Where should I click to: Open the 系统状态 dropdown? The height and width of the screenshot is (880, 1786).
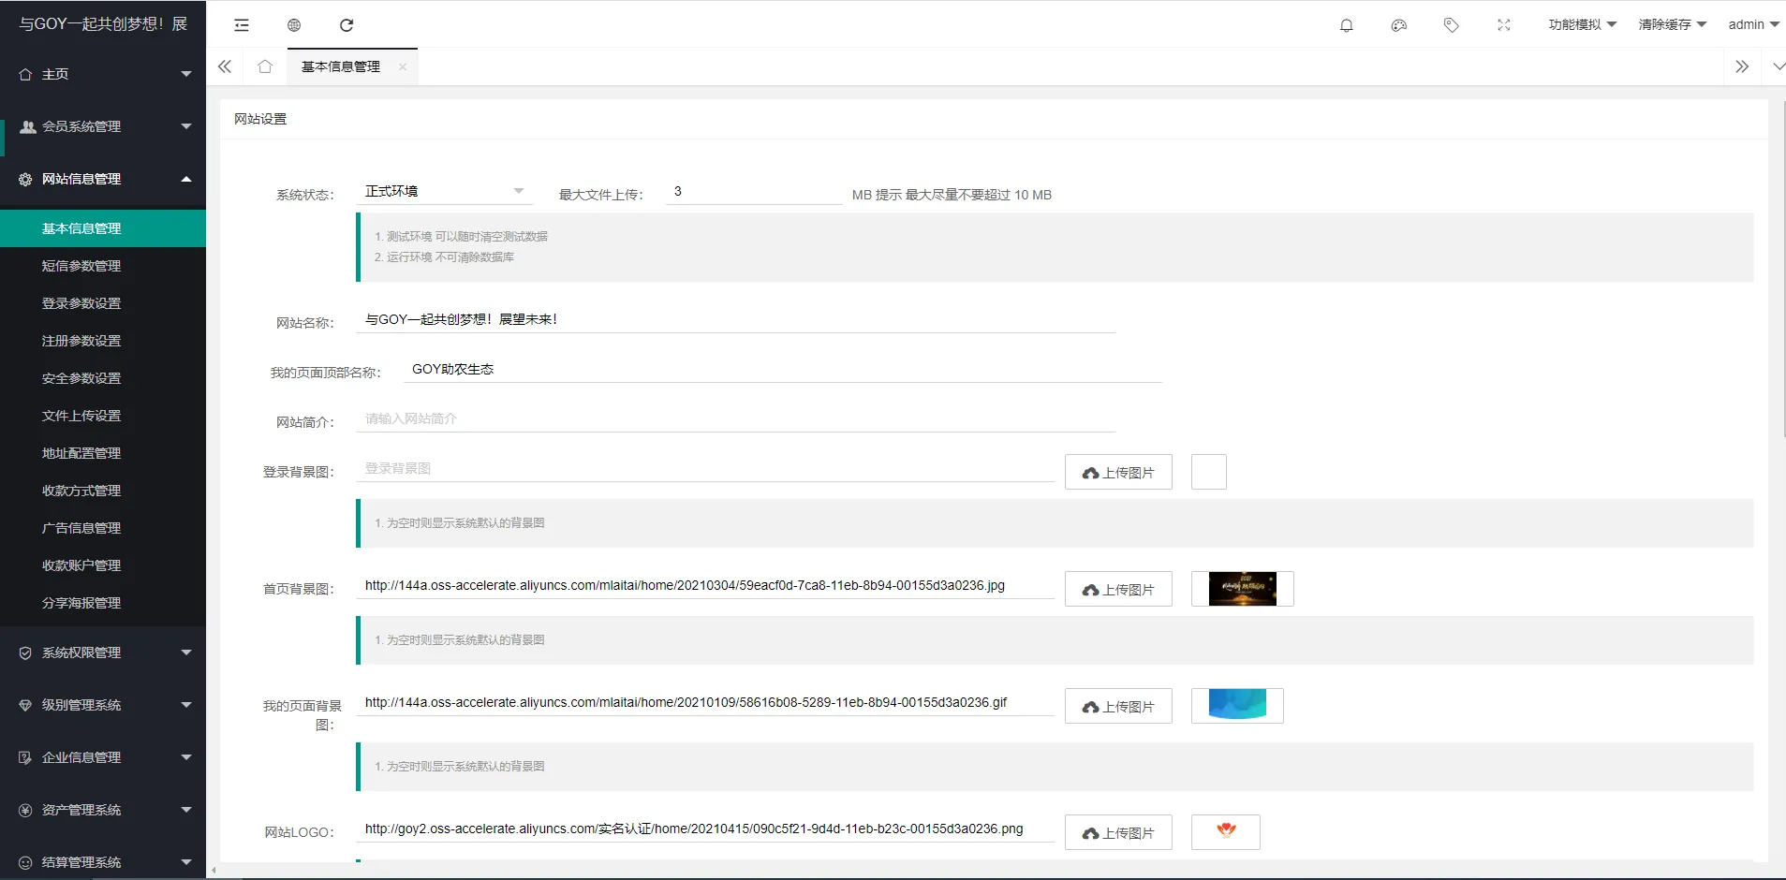[x=444, y=191]
